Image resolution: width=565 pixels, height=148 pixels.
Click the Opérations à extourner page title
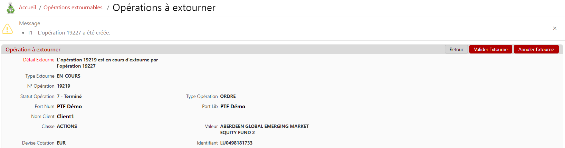[164, 8]
